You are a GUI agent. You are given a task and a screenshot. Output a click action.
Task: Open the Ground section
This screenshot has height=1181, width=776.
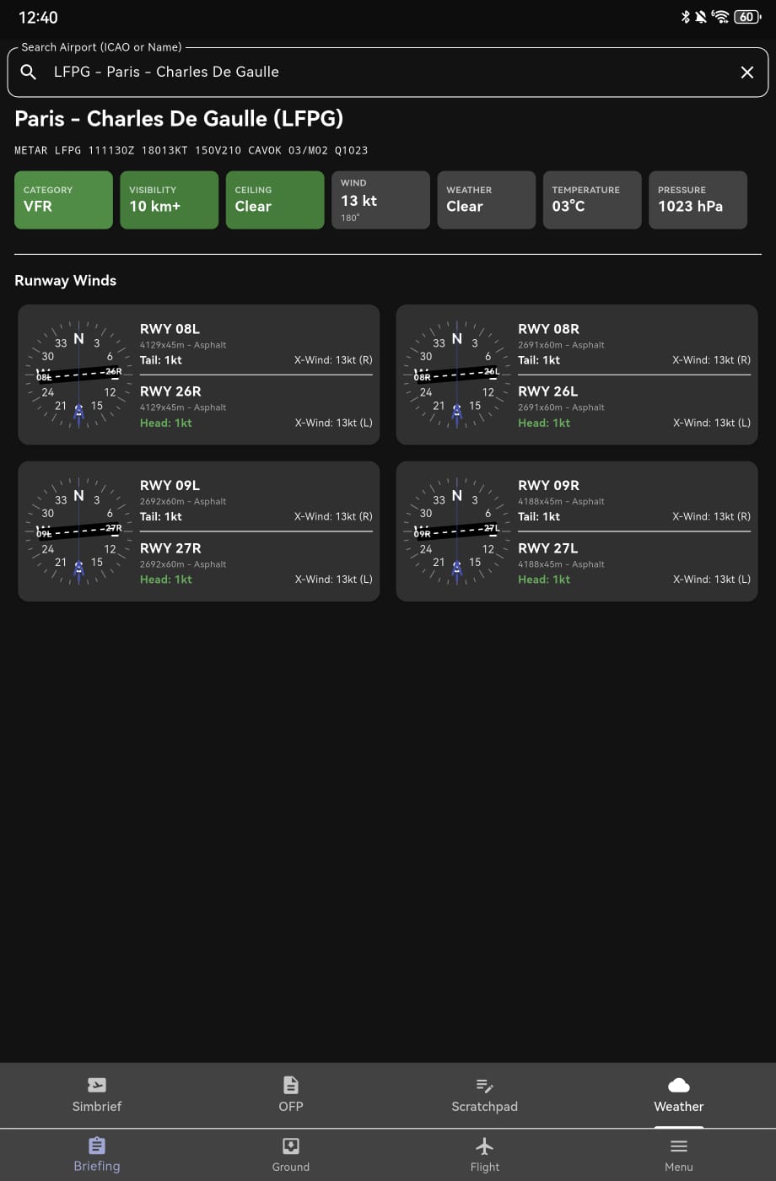pos(291,1155)
